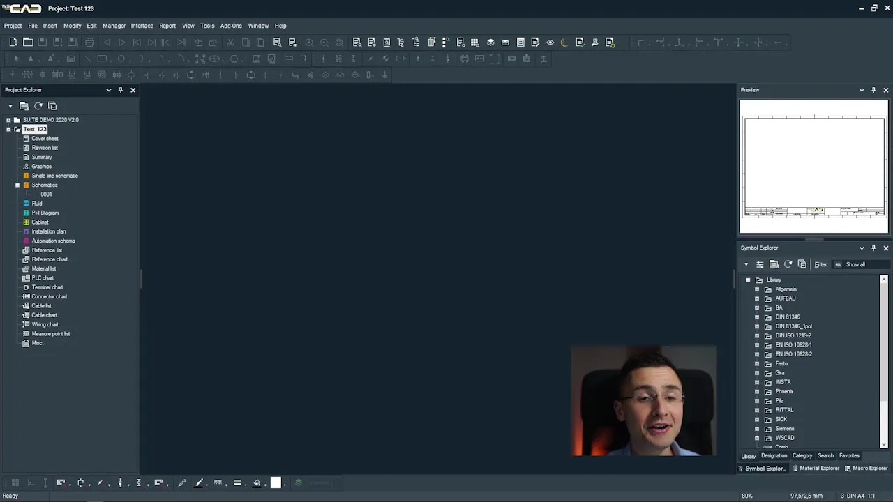Click the pen color tool in bottom toolbar

[199, 482]
